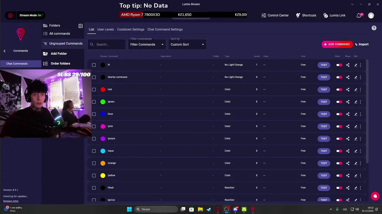Click the ADD COMMAND button

tap(337, 44)
